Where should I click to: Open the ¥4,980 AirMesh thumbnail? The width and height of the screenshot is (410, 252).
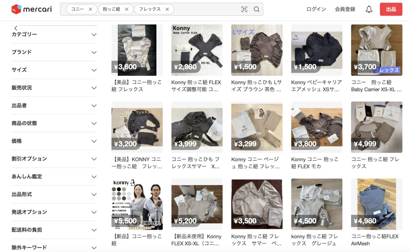(x=377, y=204)
